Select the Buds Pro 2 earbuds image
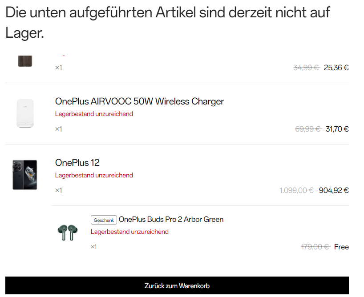Image resolution: width=364 pixels, height=297 pixels. tap(67, 232)
